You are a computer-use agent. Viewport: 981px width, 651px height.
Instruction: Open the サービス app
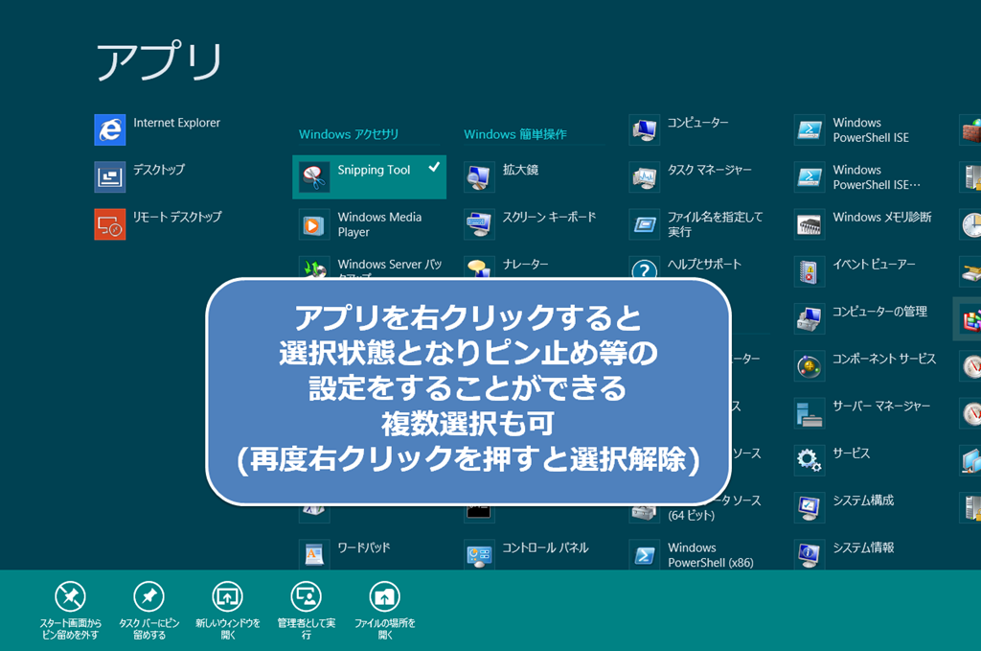pyautogui.click(x=833, y=460)
